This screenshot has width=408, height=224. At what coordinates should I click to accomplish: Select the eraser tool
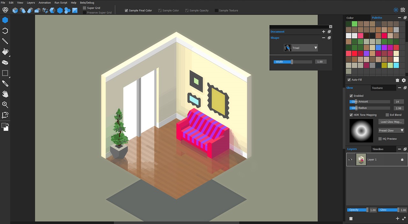(5, 62)
